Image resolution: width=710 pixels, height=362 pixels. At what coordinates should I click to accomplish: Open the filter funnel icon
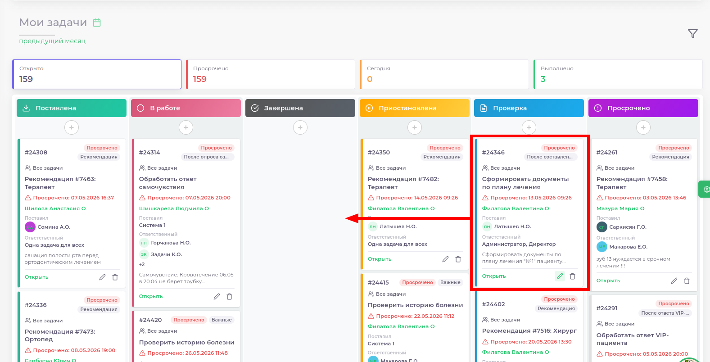[693, 34]
